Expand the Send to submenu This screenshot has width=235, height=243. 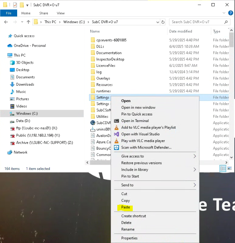(195, 185)
